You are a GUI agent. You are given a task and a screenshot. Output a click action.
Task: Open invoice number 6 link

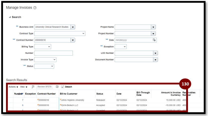coord(23,105)
